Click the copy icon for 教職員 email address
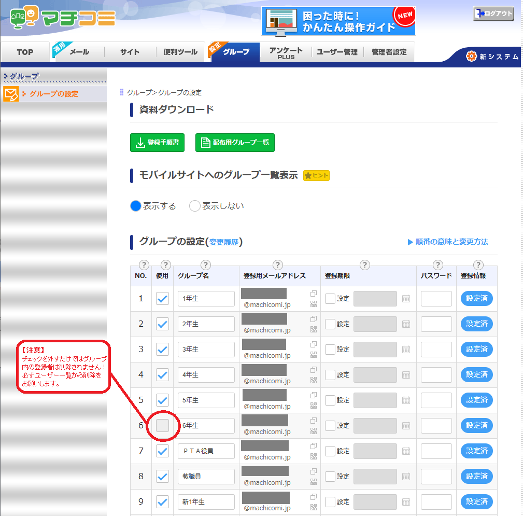The height and width of the screenshot is (516, 523). coord(313,471)
